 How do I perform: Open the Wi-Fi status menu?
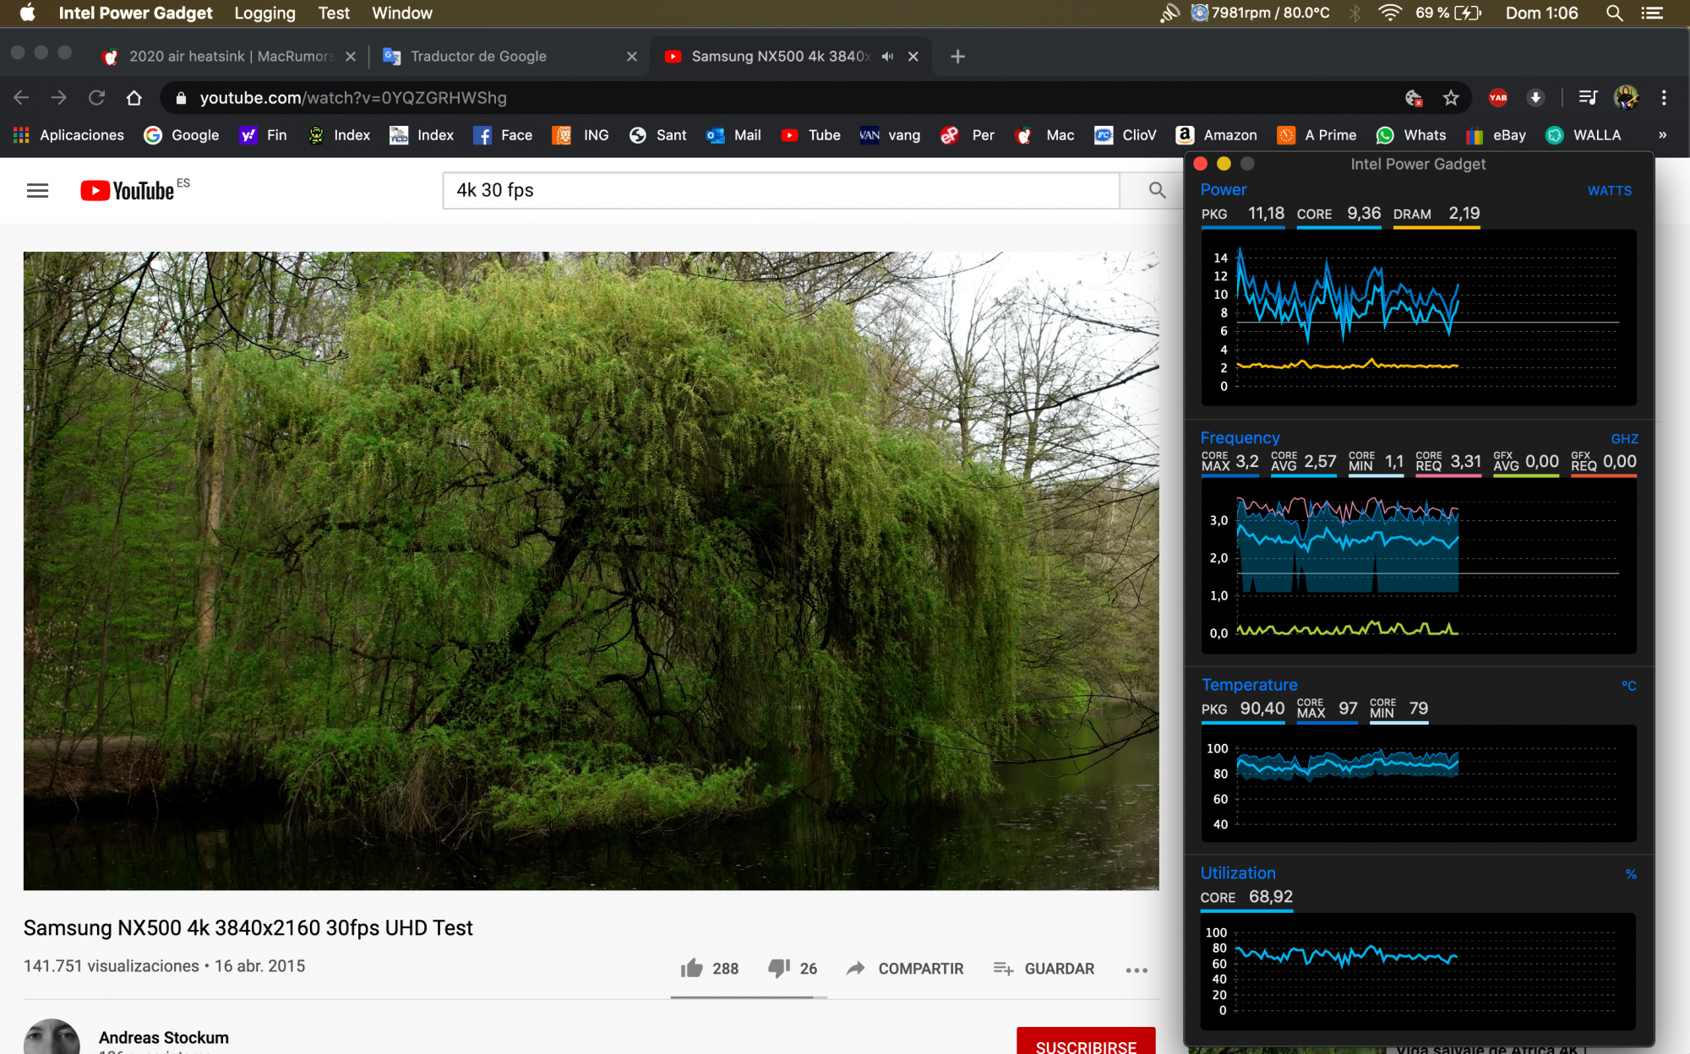coord(1389,13)
